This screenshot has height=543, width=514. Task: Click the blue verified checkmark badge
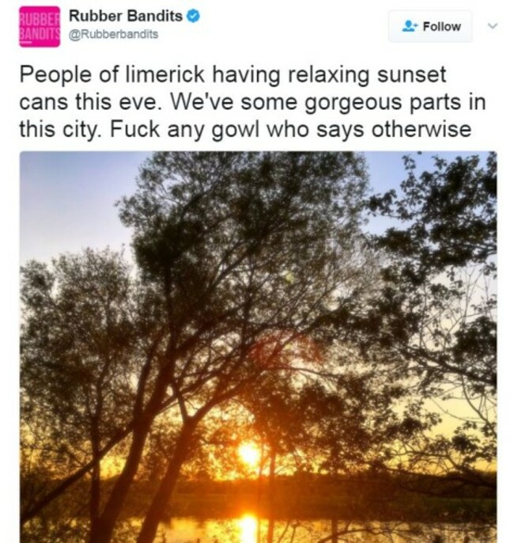[193, 17]
